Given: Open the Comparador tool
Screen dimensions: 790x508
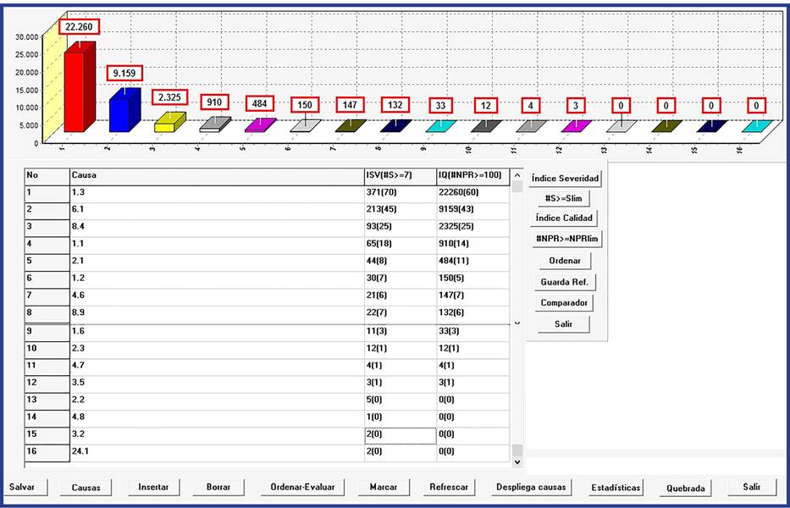Looking at the screenshot, I should (x=564, y=302).
